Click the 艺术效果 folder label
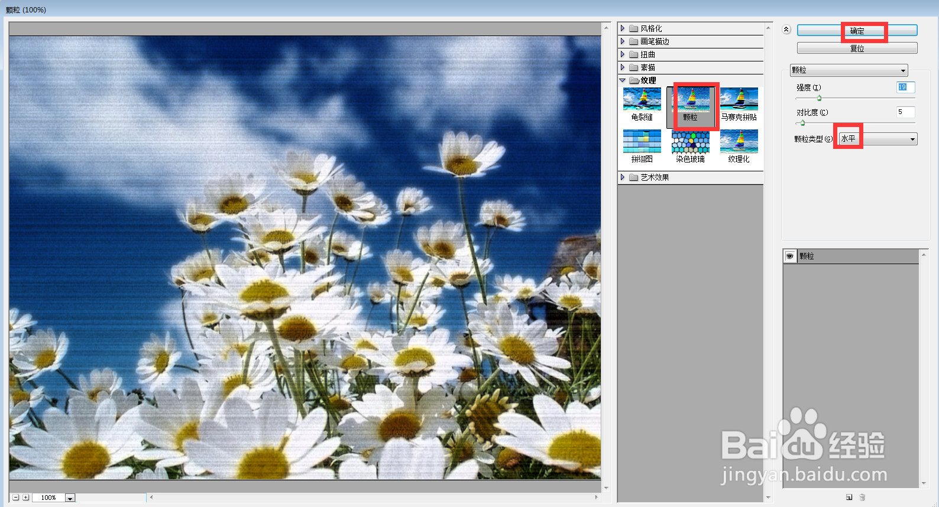This screenshot has width=939, height=507. click(655, 177)
